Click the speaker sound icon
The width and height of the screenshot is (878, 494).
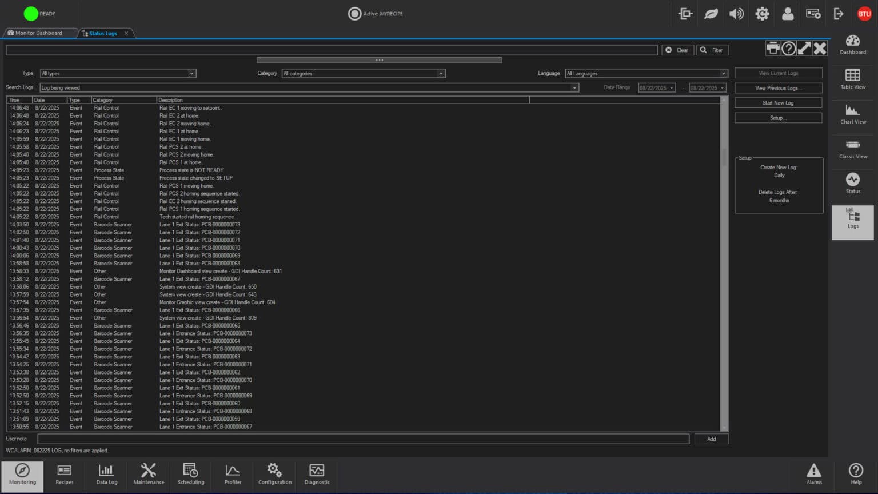[736, 14]
